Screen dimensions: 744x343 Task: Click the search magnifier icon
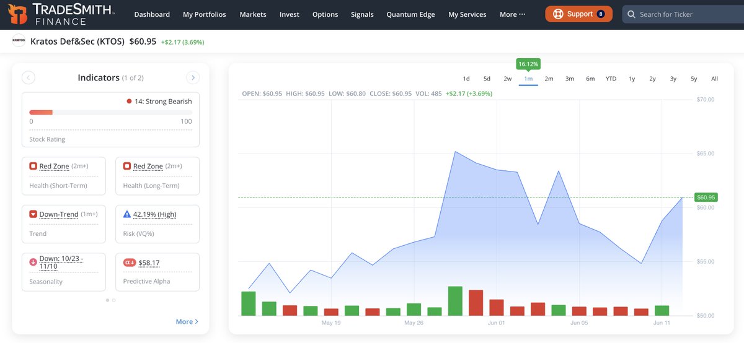click(x=631, y=14)
